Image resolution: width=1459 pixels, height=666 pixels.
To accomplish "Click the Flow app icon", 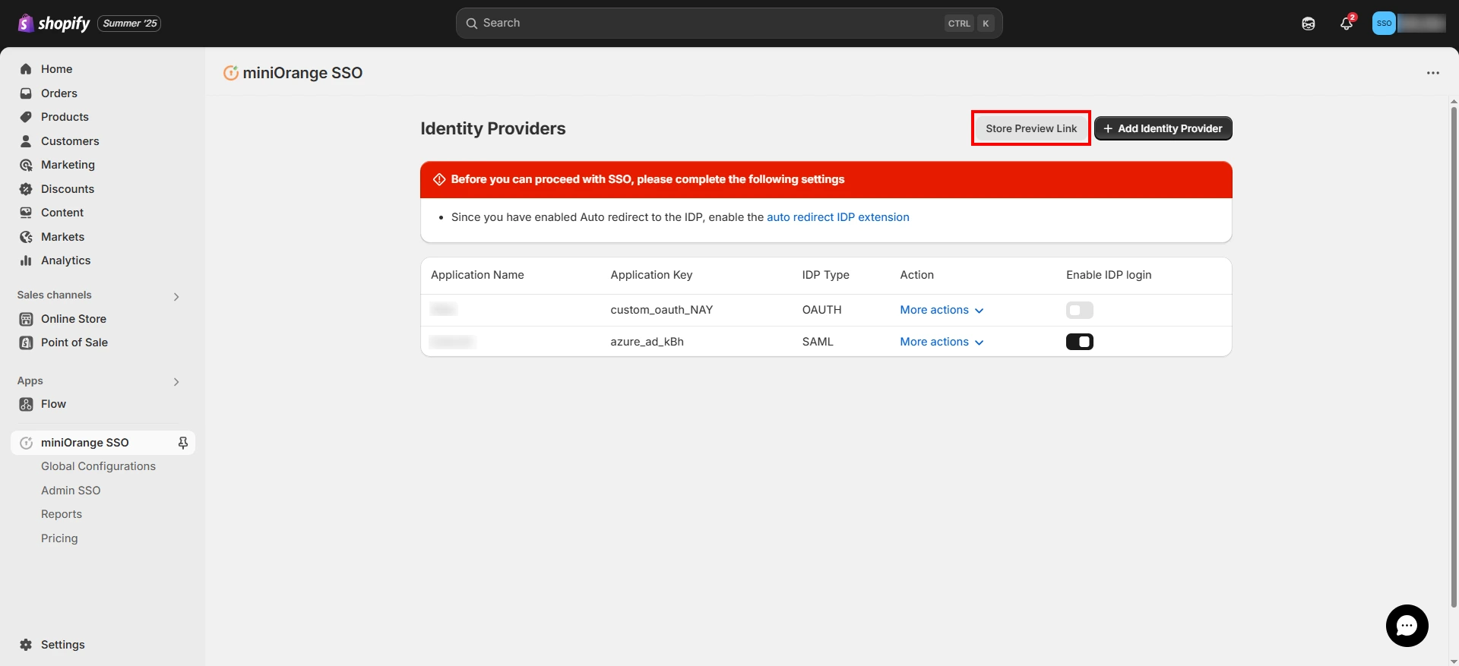I will point(26,404).
